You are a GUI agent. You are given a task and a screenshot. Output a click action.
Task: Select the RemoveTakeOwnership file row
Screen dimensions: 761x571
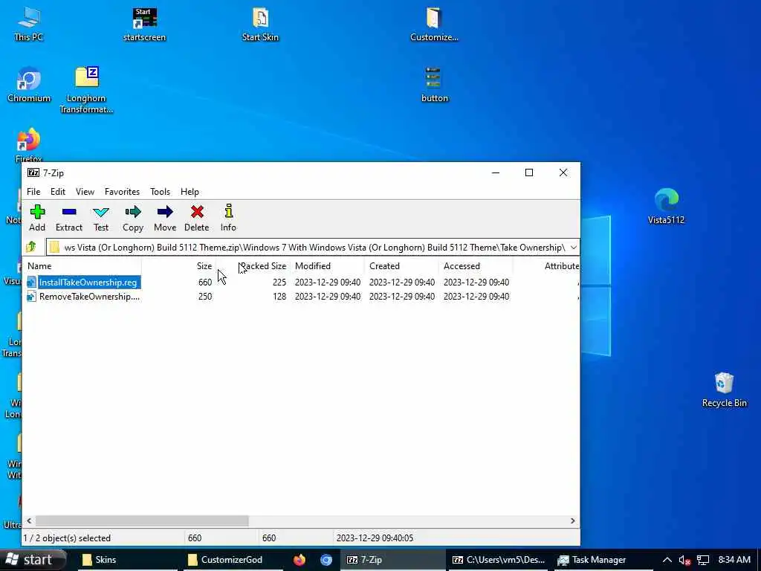(x=301, y=297)
